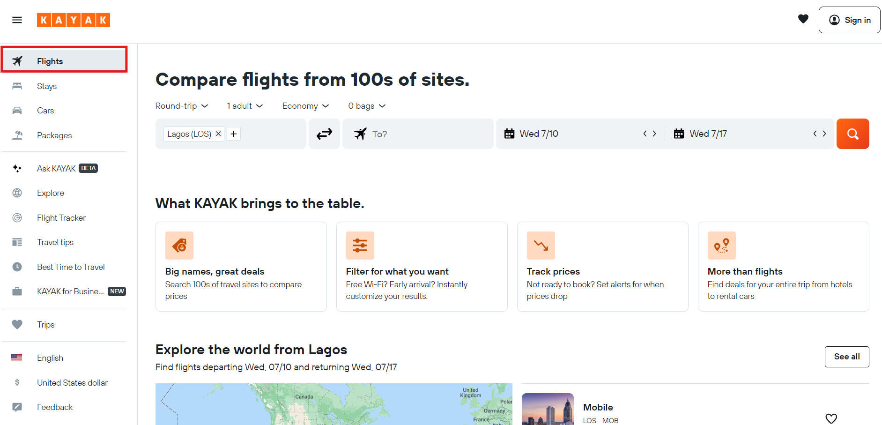Open saved trips heart icon in header
Viewport: 882px width, 425px height.
(803, 19)
